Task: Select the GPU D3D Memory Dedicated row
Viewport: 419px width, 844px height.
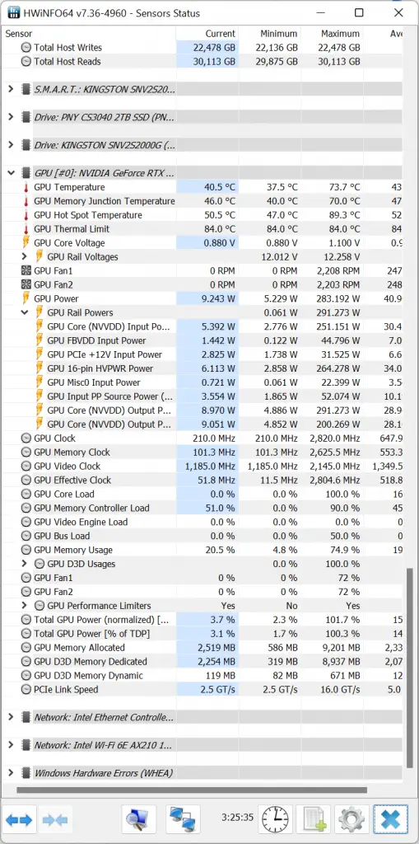Action: [202, 662]
